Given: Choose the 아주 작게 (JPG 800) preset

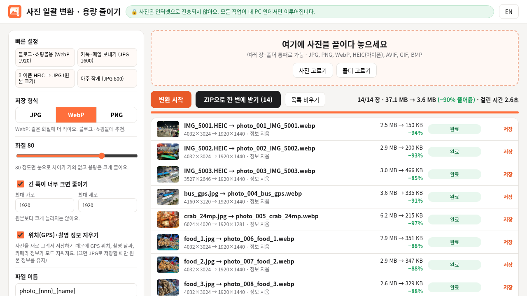Looking at the screenshot, I should click(107, 78).
